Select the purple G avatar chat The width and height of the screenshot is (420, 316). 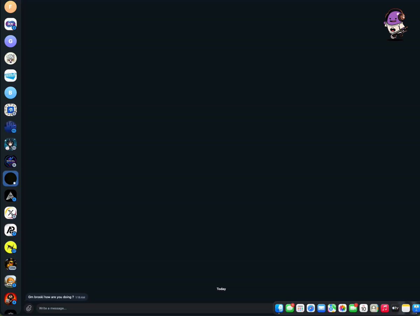(10, 41)
